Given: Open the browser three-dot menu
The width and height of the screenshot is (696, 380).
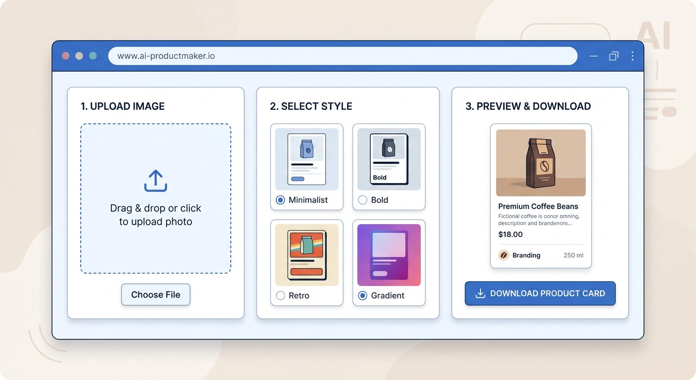Looking at the screenshot, I should coord(632,56).
